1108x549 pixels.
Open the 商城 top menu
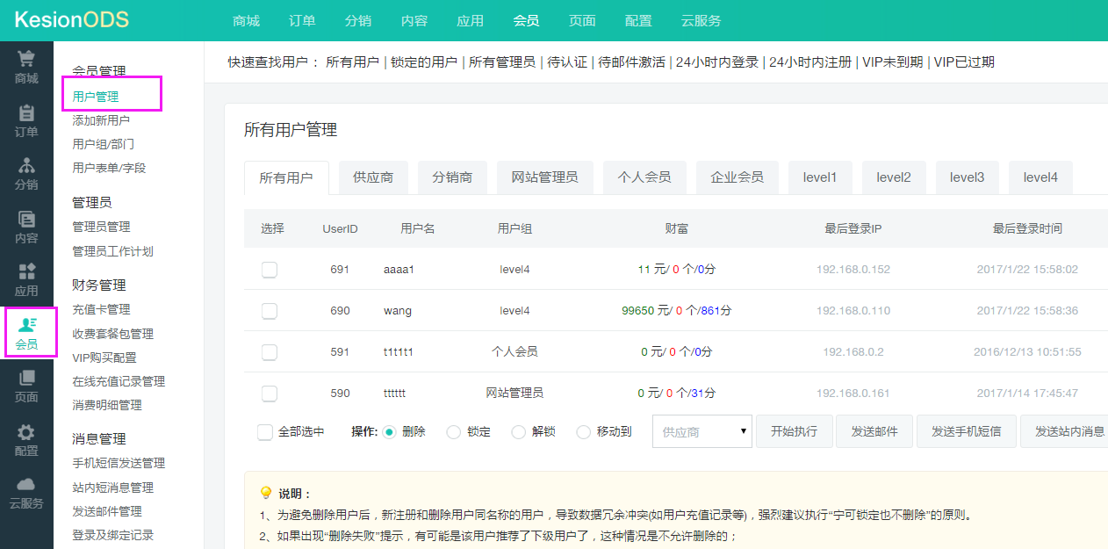[247, 20]
